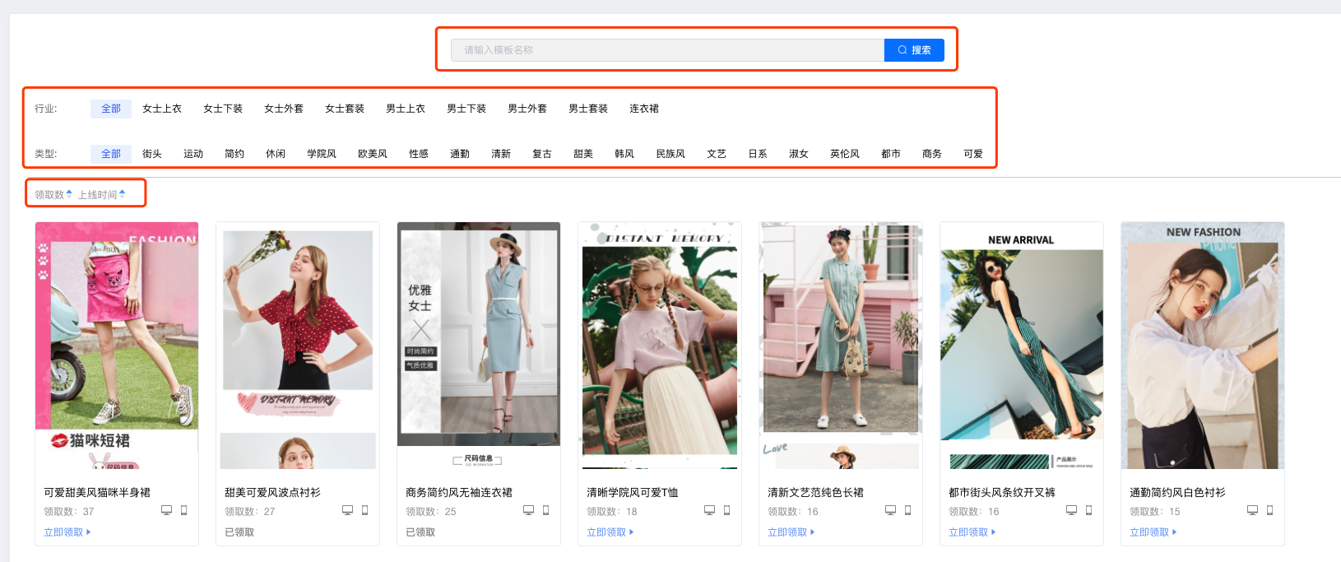Screen dimensions: 1341x562
Task: Select 全部 in the 类型 filter row
Action: click(x=111, y=154)
